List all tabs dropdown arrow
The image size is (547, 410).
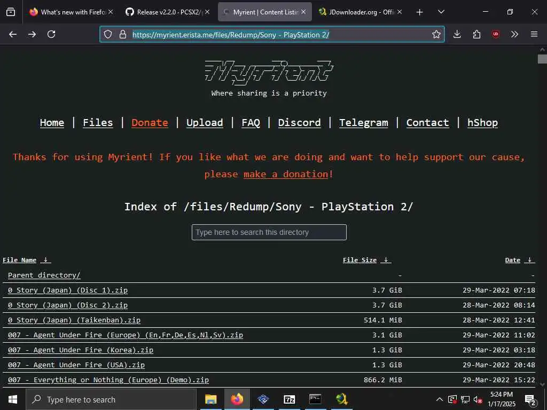pos(441,12)
